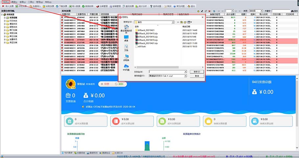
Task: Click the 取消 button in the save dialog
Action: click(197, 76)
